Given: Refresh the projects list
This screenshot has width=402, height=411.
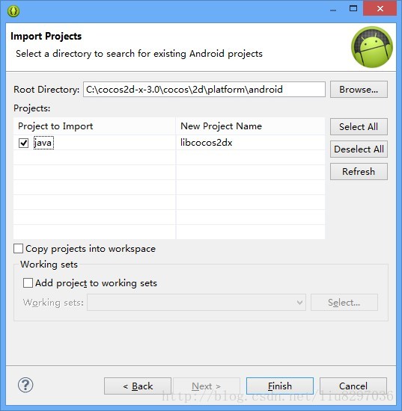Looking at the screenshot, I should pos(359,171).
